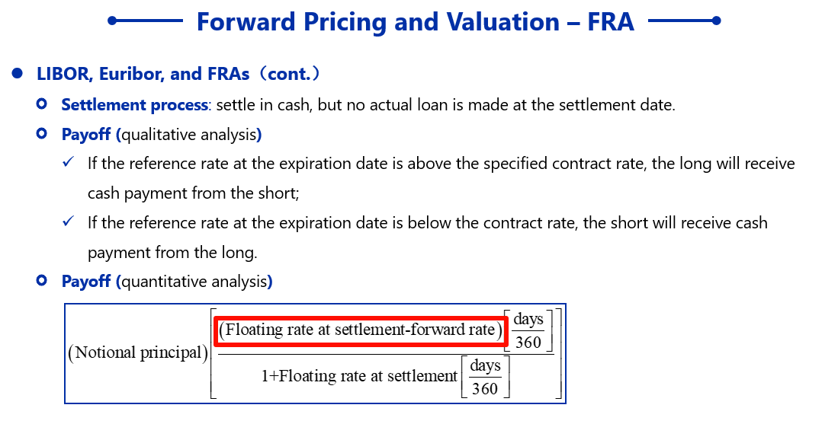Click the checkmark before "below the contract rate"
Viewport: 838px width, 424px height.
(x=68, y=222)
